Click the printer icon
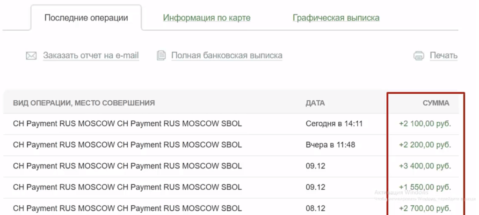Viewport: 479px width, 215px height. click(x=419, y=56)
